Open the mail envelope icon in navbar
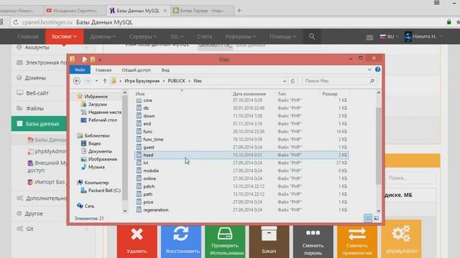Screen dimensions: 460x258 point(369,37)
